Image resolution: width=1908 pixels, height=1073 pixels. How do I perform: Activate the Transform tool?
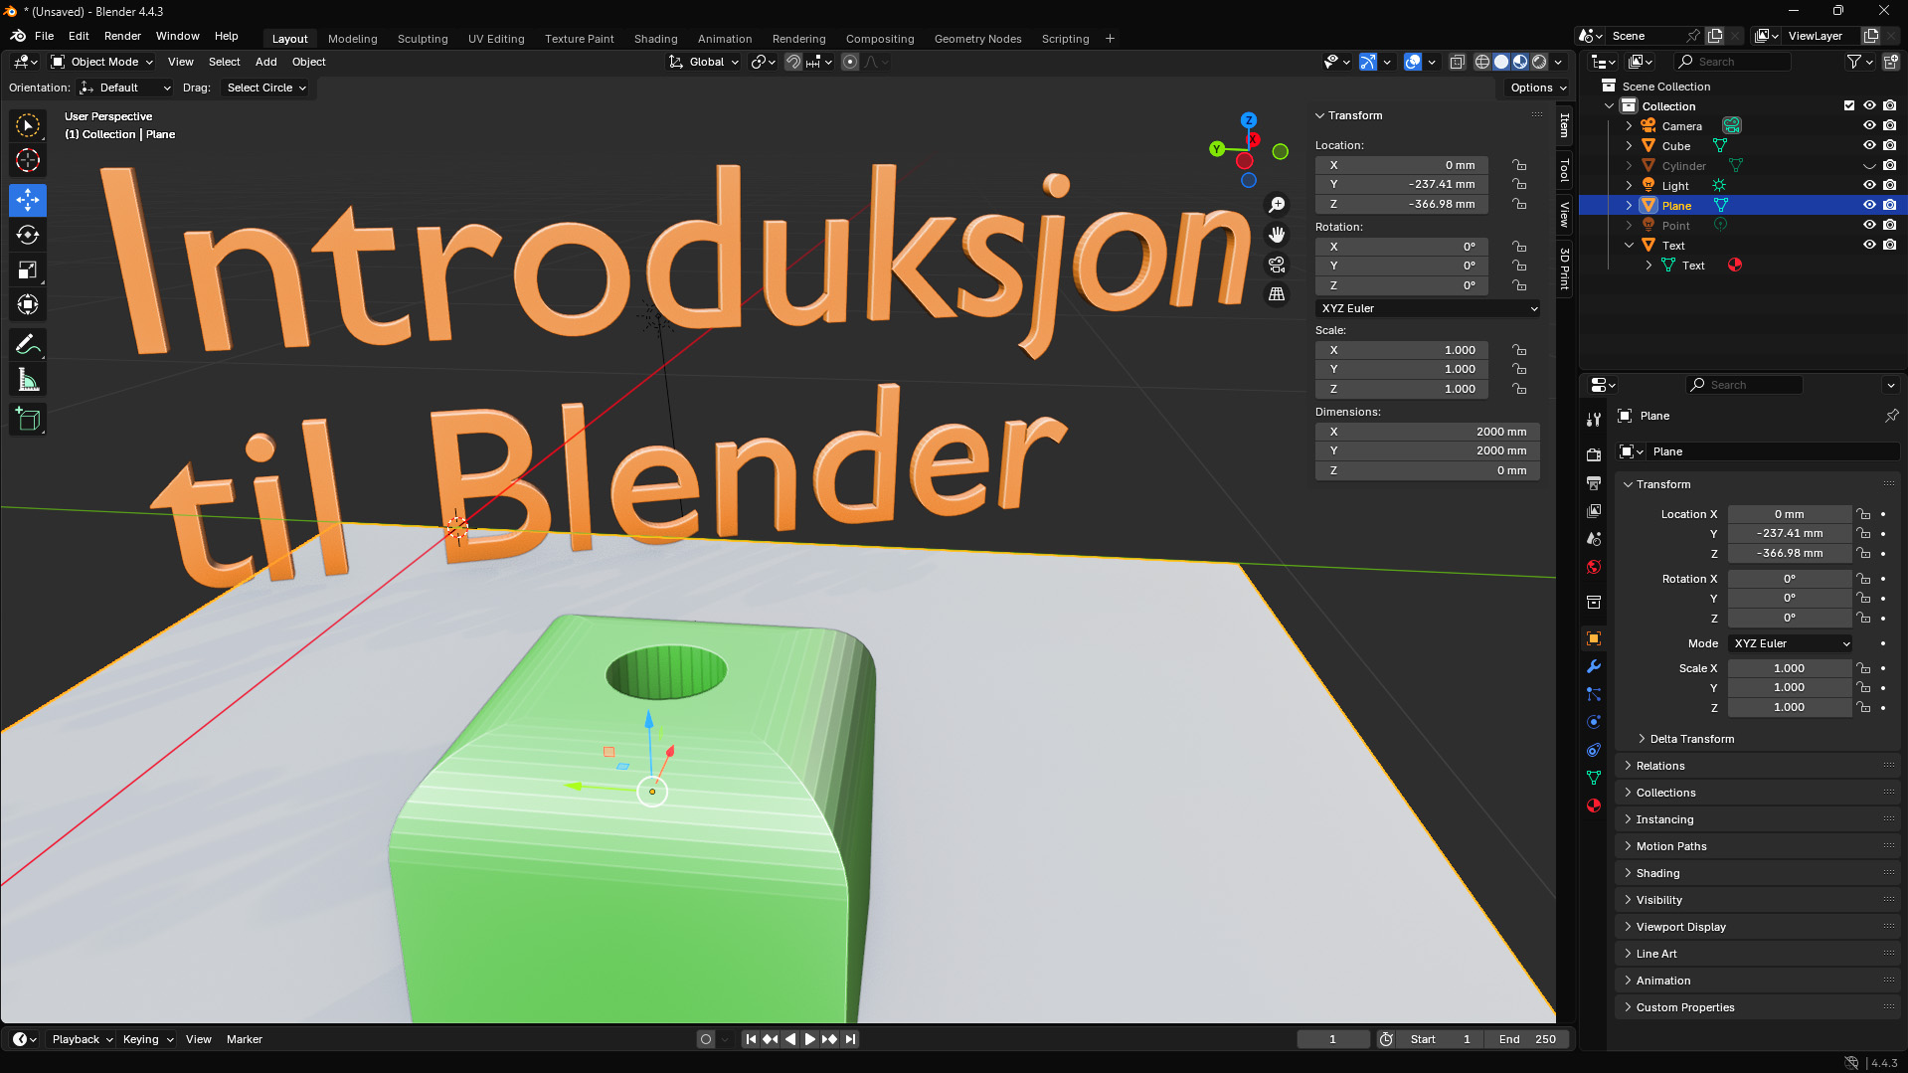pos(28,304)
